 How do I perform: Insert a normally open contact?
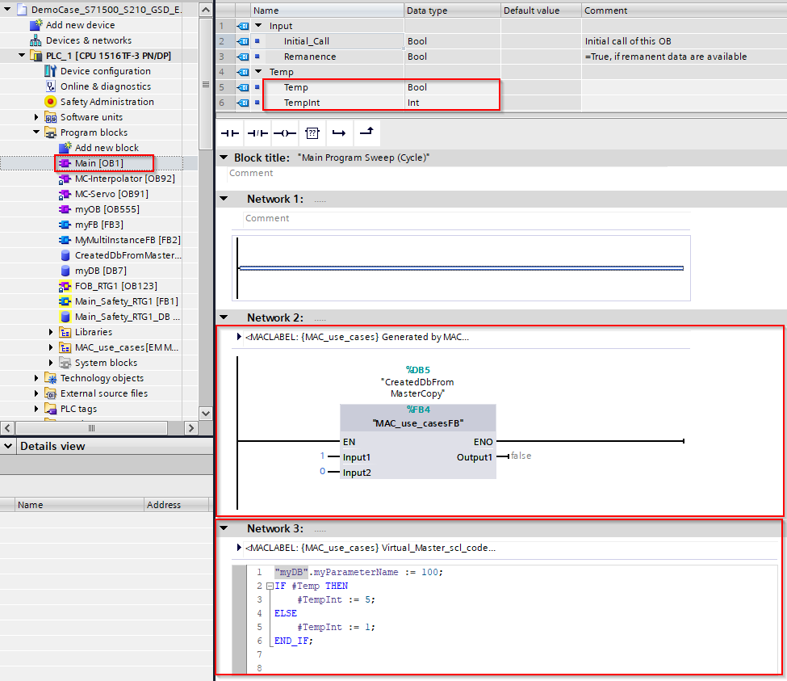tap(230, 133)
